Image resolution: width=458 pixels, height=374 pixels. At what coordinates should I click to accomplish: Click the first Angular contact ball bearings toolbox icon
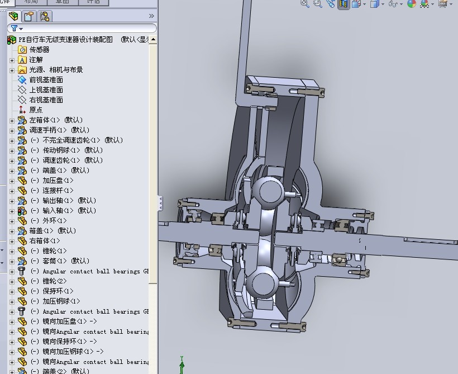pos(22,271)
